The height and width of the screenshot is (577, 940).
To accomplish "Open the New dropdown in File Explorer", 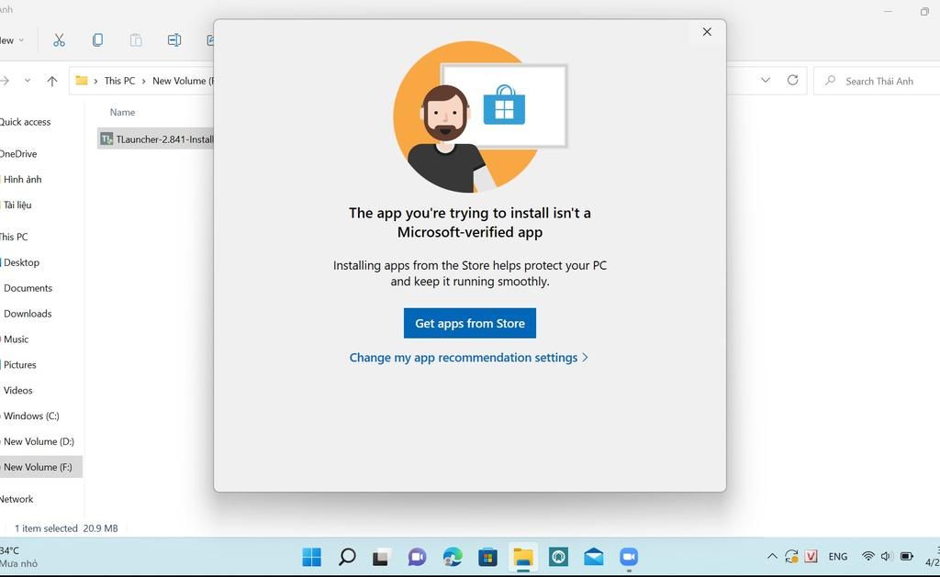I will (x=11, y=40).
